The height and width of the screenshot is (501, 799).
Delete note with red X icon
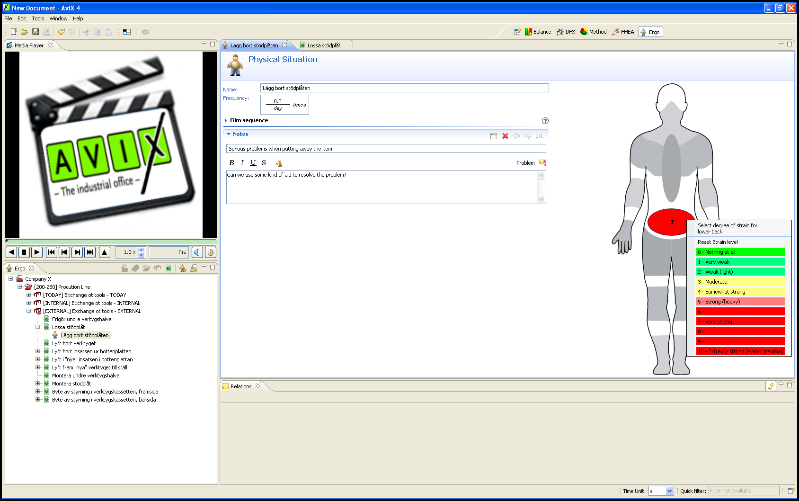(x=505, y=136)
